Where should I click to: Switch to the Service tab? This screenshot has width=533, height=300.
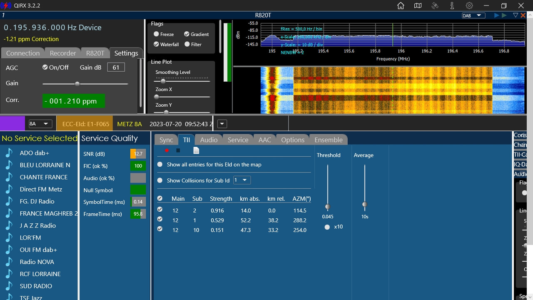coord(238,140)
